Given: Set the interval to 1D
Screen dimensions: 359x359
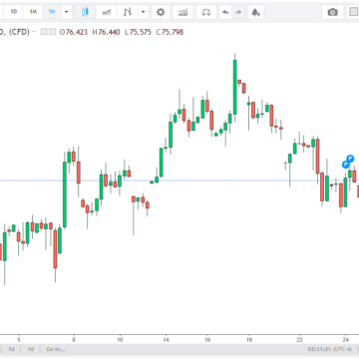Looking at the screenshot, I should pos(14,12).
